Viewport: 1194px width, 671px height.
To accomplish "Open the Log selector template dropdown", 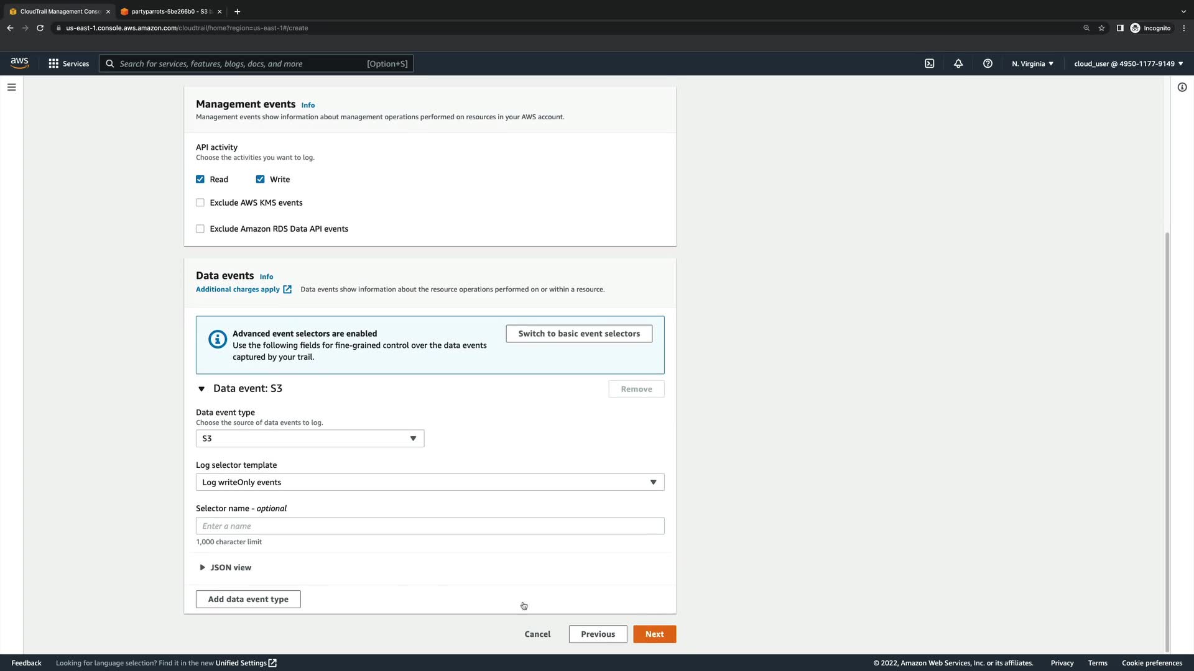I will [x=430, y=482].
